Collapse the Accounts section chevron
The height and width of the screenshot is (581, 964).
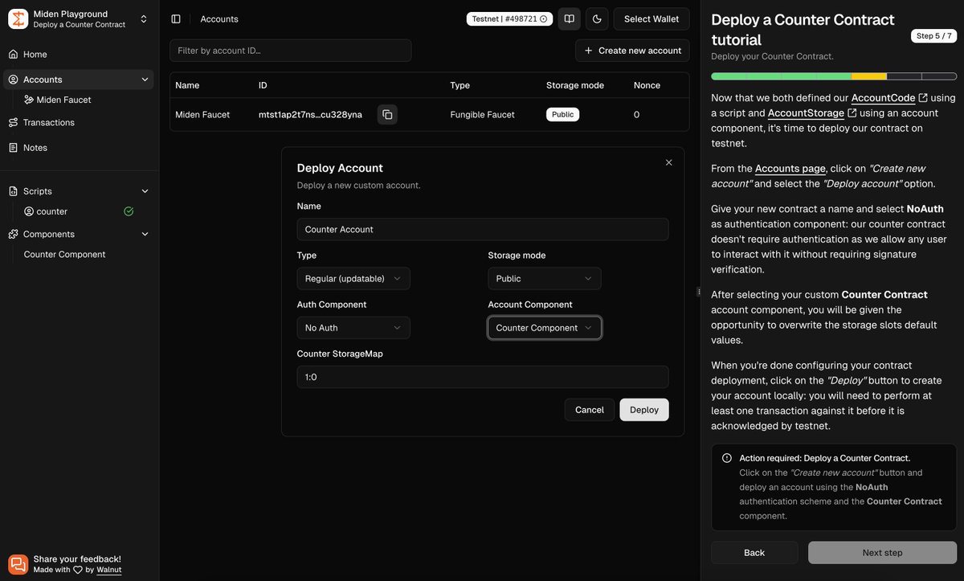coord(145,80)
